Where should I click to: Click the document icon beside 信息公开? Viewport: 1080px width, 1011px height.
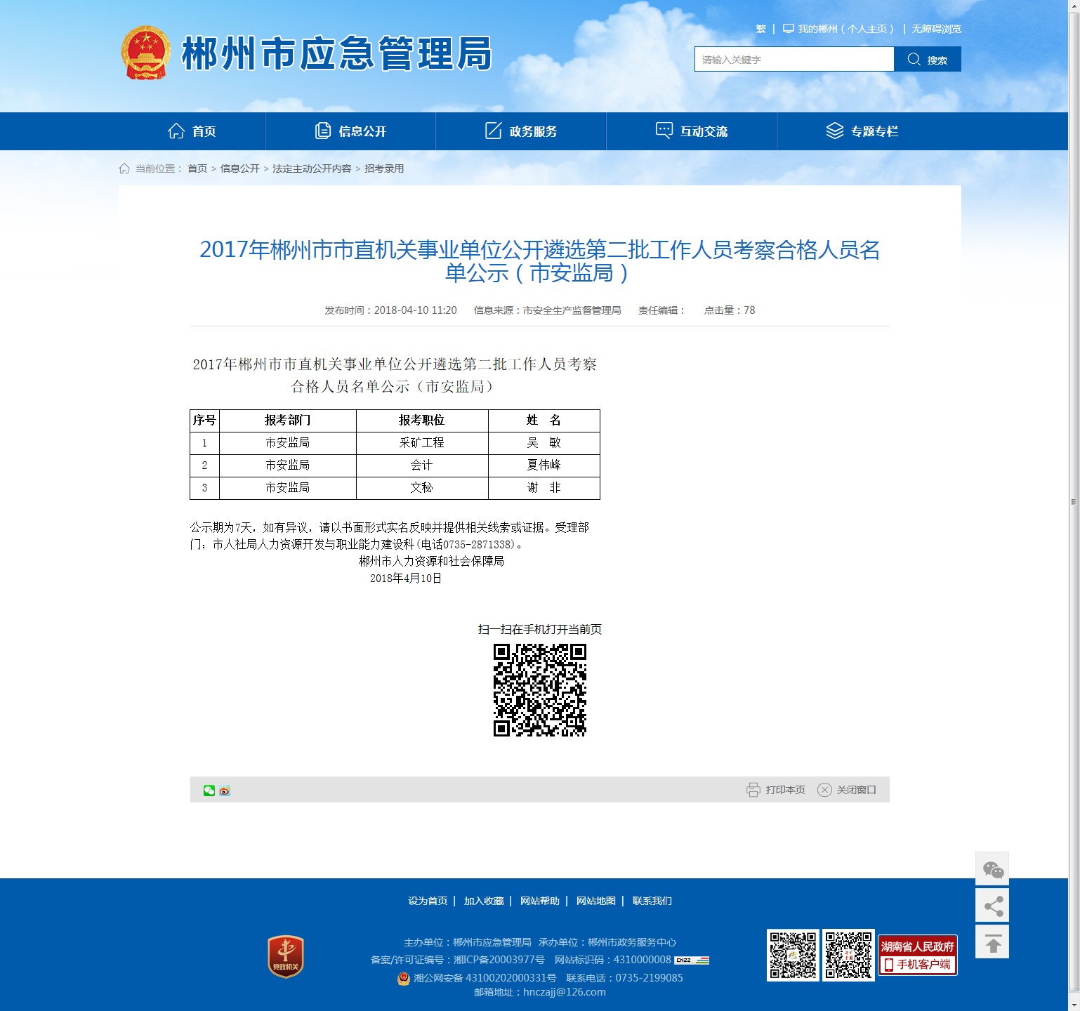323,131
